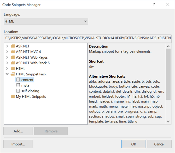Screen dimensions: 175x153
Task: Click the Location path field
Action: coord(87,38)
